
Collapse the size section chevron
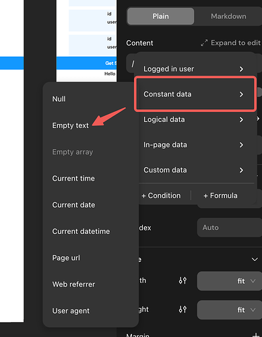255,259
